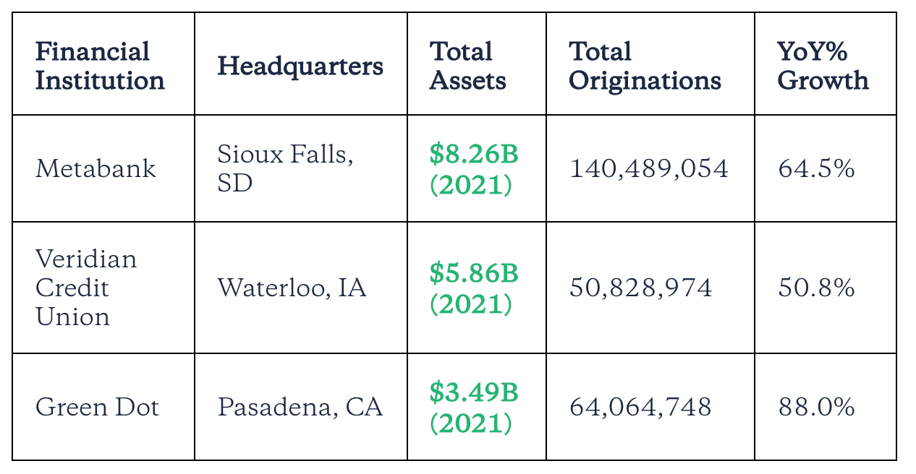Click the 50,828,974 originations value
Image resolution: width=916 pixels, height=474 pixels.
point(640,288)
